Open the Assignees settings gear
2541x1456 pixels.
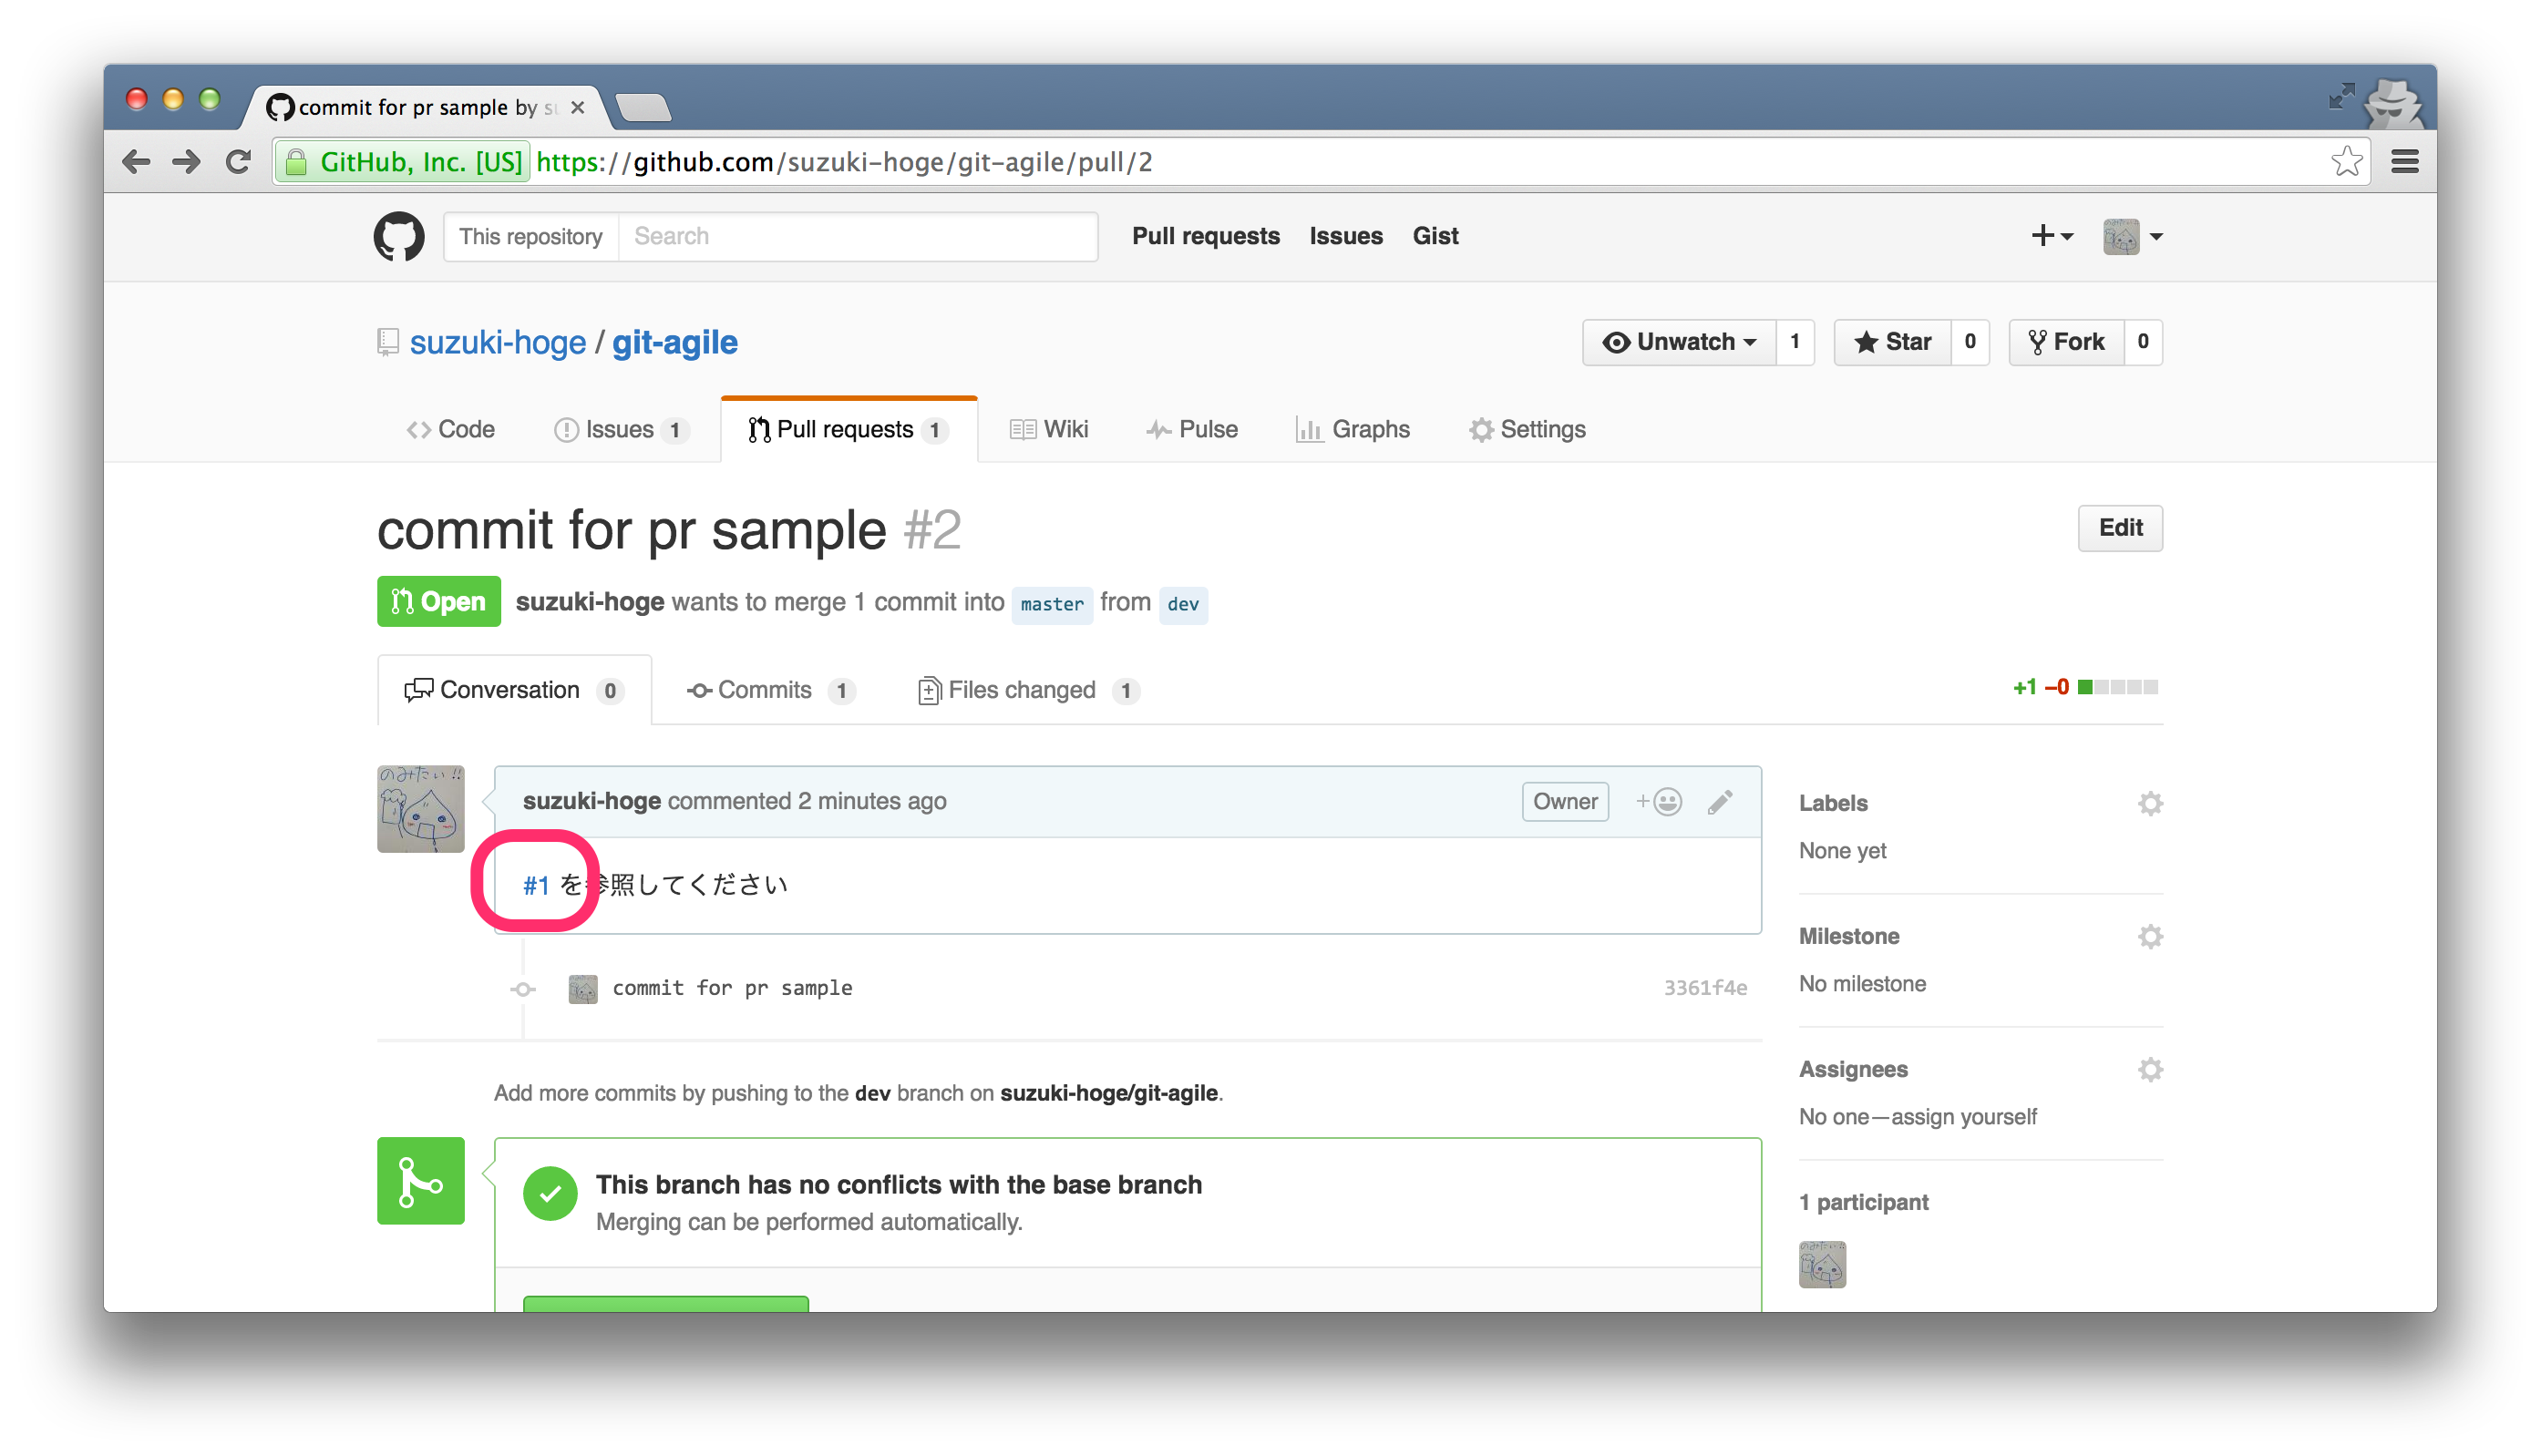pyautogui.click(x=2151, y=1069)
